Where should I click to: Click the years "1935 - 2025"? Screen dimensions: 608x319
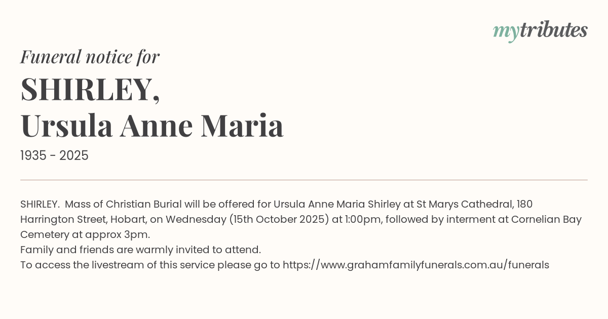point(54,156)
